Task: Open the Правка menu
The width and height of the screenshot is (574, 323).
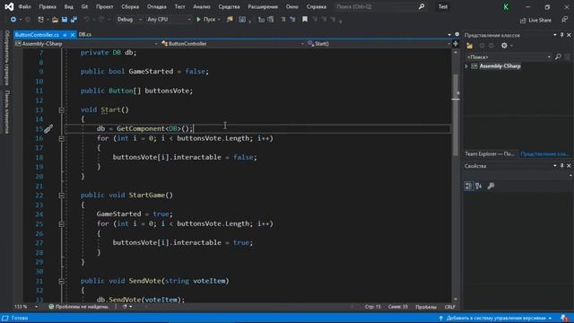Action: (48, 6)
